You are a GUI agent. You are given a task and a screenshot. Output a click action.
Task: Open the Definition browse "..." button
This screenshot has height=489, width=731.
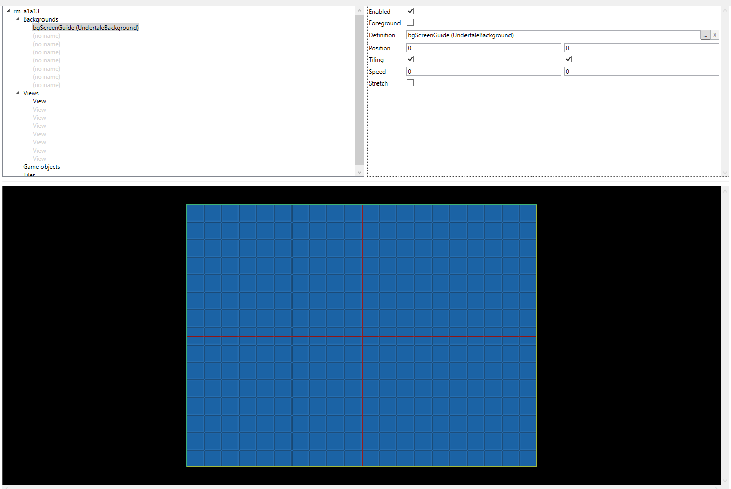click(705, 35)
